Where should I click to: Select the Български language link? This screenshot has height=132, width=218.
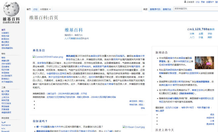coord(6,125)
